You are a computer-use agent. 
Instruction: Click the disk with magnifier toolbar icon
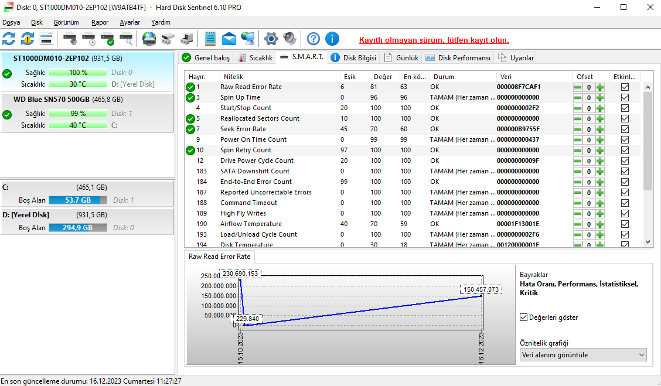pyautogui.click(x=126, y=39)
